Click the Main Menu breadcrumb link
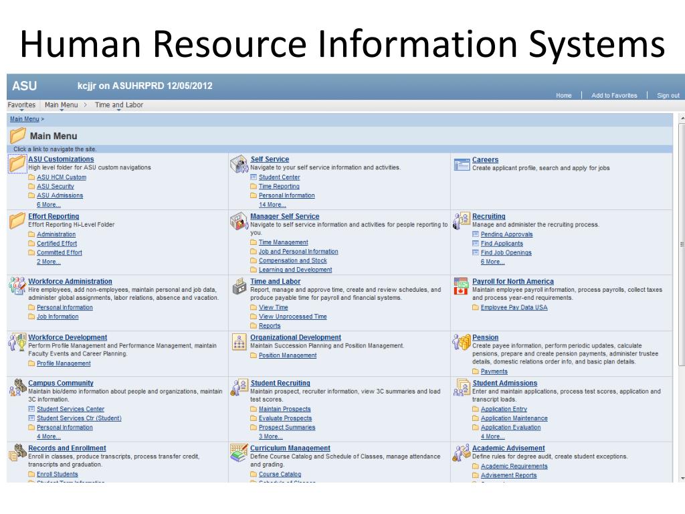Viewport: 685px width, 514px height. [25, 119]
